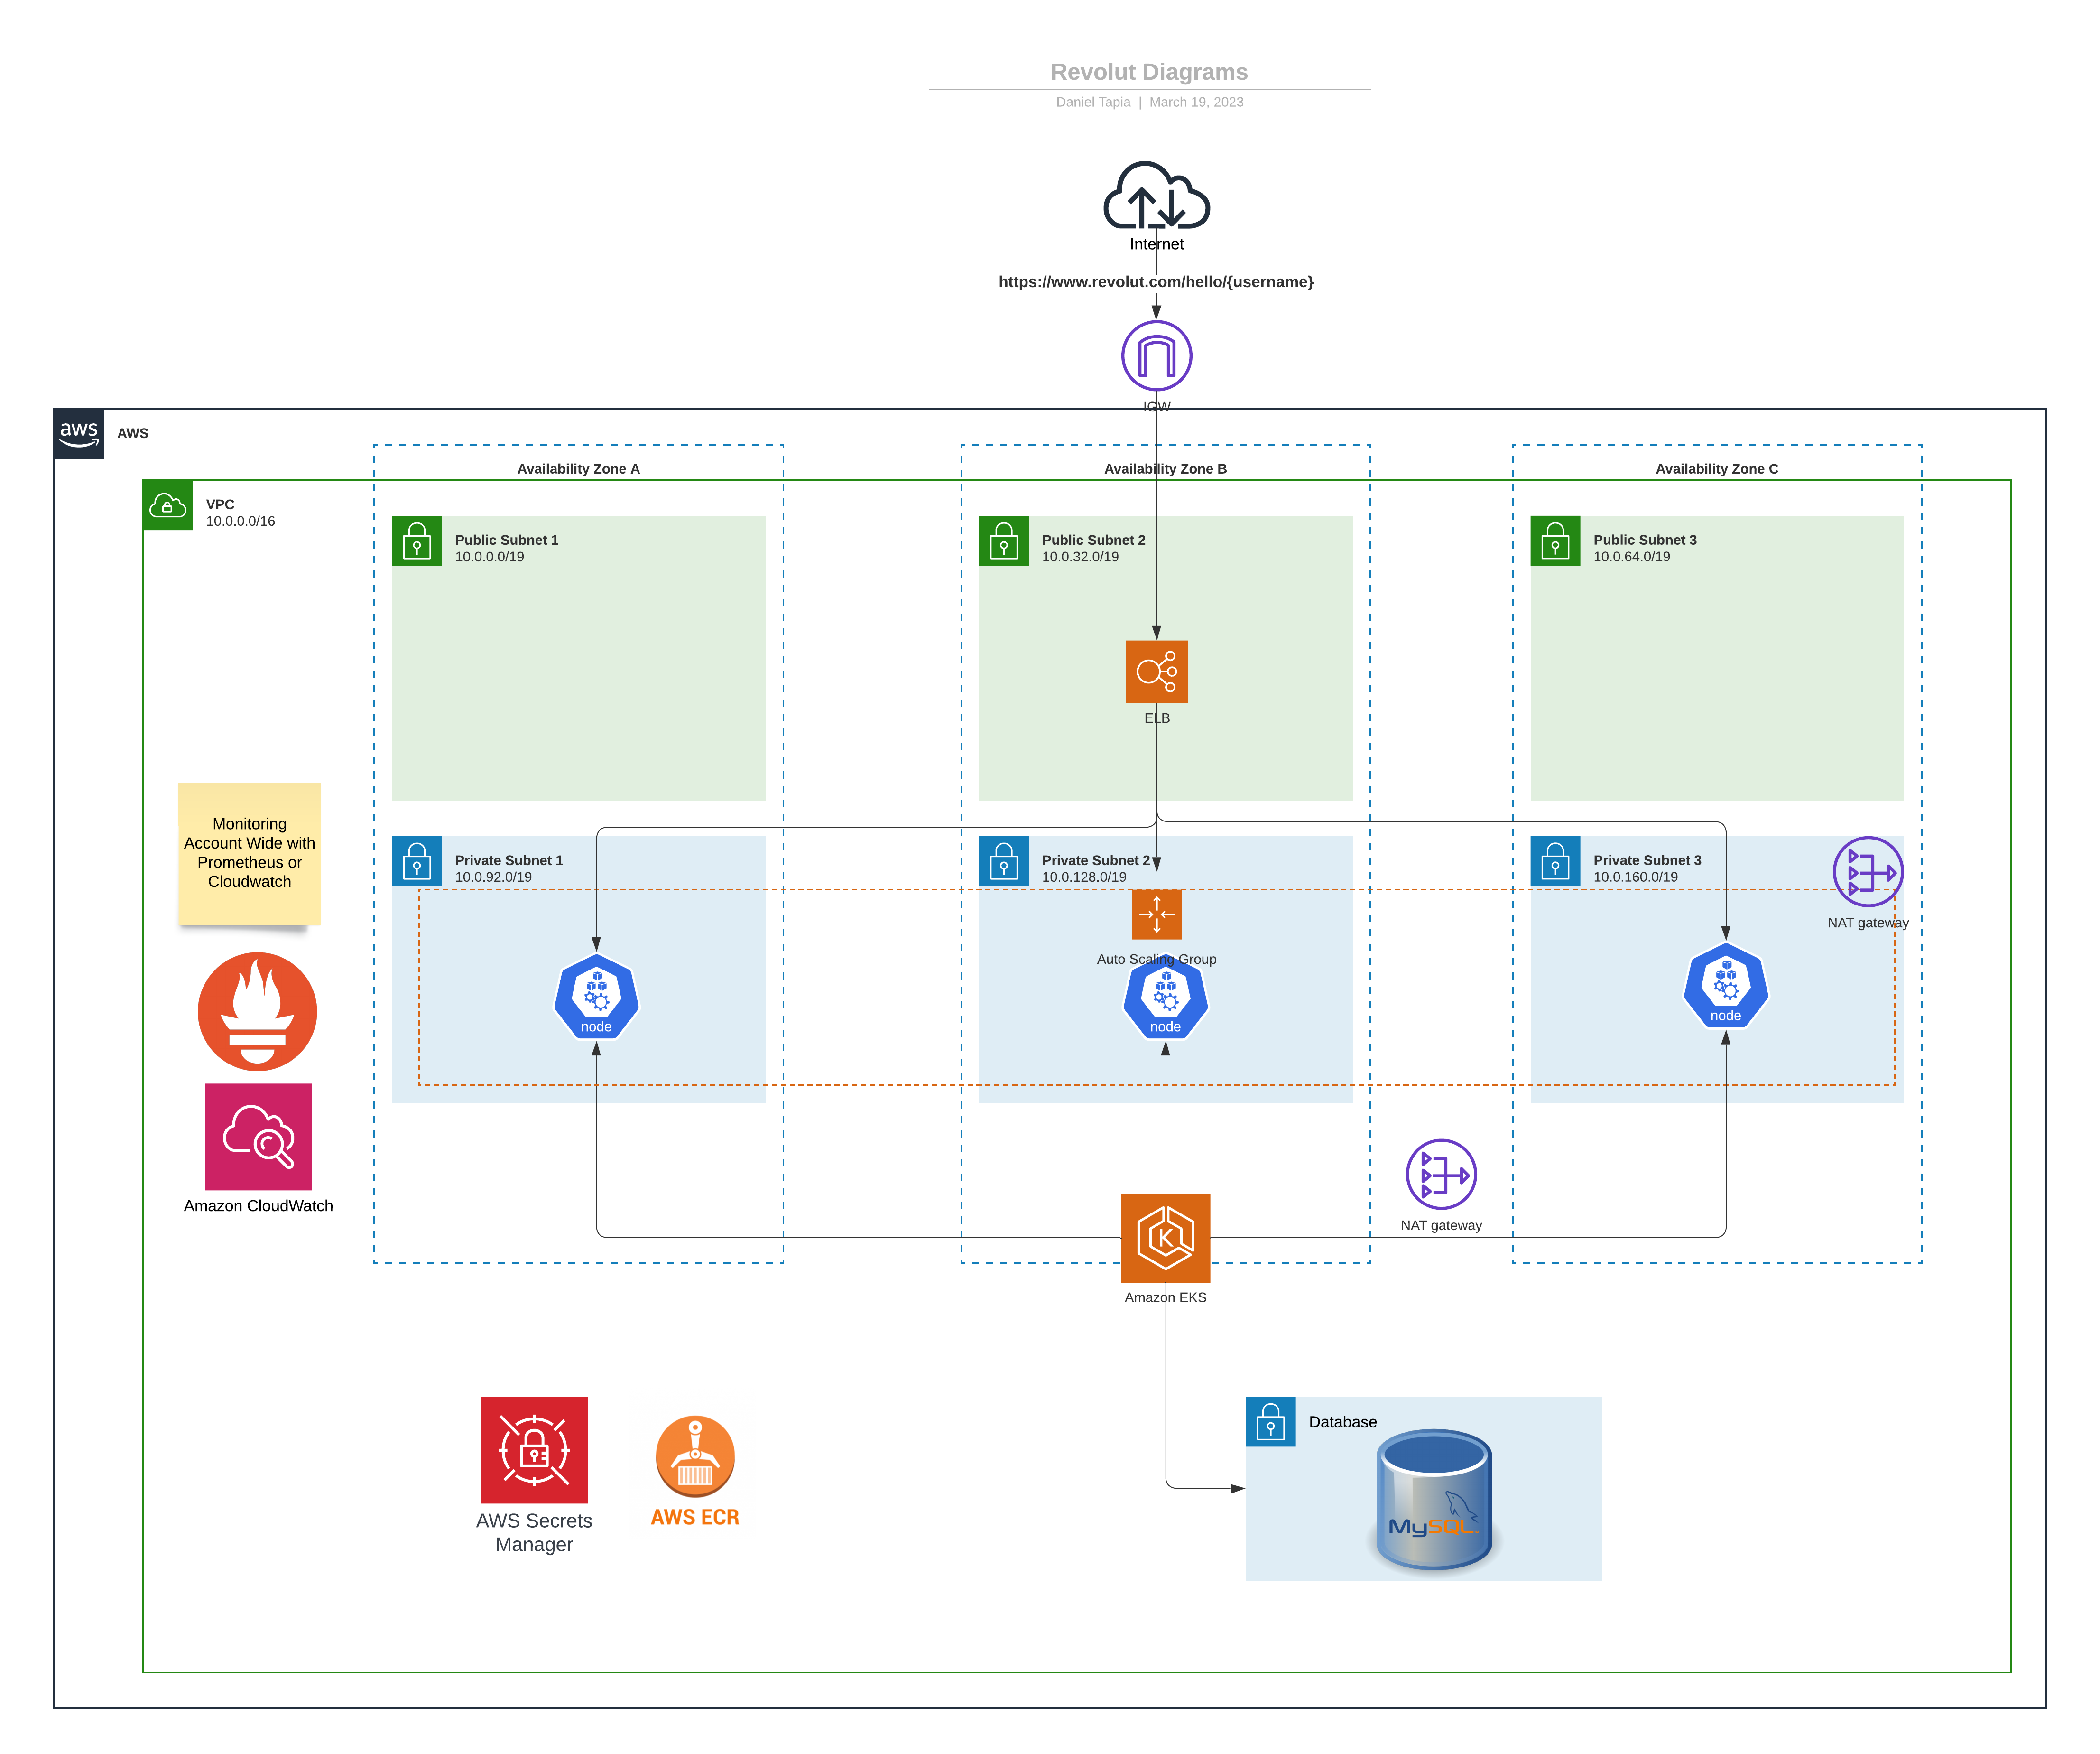This screenshot has height=1754, width=2100.
Task: Select the Revolut Diagrams title
Action: [x=1148, y=72]
